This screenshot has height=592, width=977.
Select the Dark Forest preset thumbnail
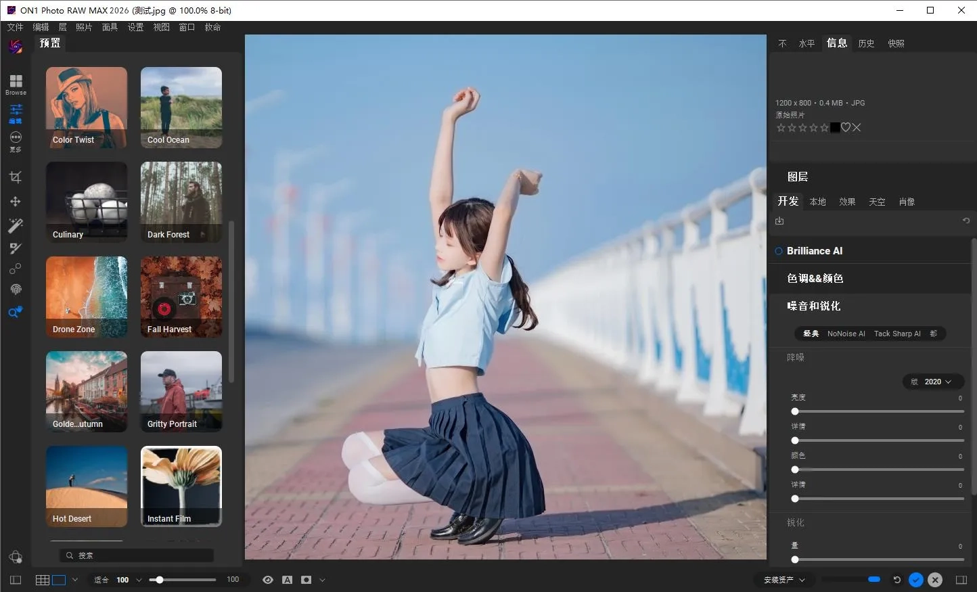(181, 202)
